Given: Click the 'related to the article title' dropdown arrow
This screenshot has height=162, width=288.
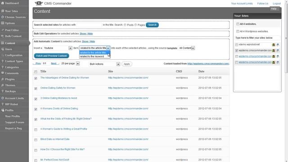Looking at the screenshot, I should pos(108,48).
